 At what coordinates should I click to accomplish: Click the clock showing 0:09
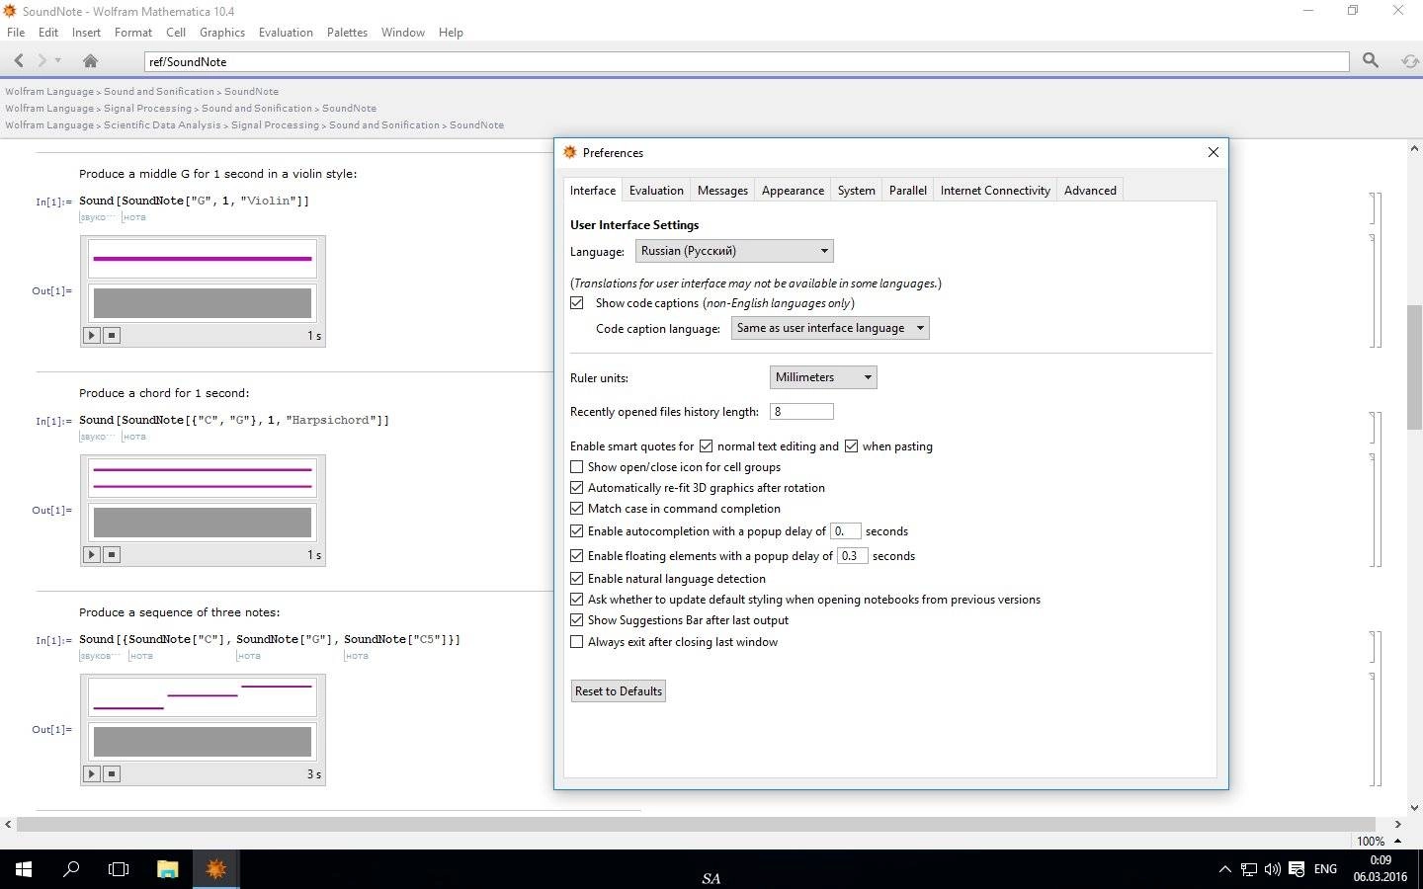(1381, 860)
